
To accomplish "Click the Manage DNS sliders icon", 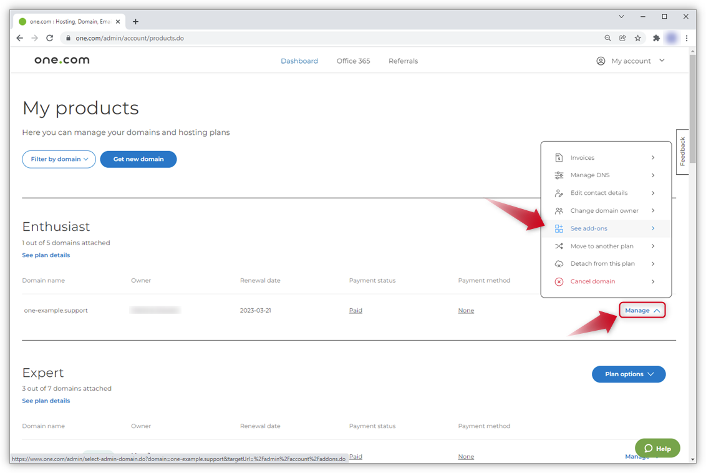I will 559,175.
